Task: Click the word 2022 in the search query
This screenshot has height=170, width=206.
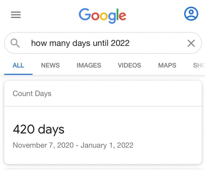Action: [120, 43]
